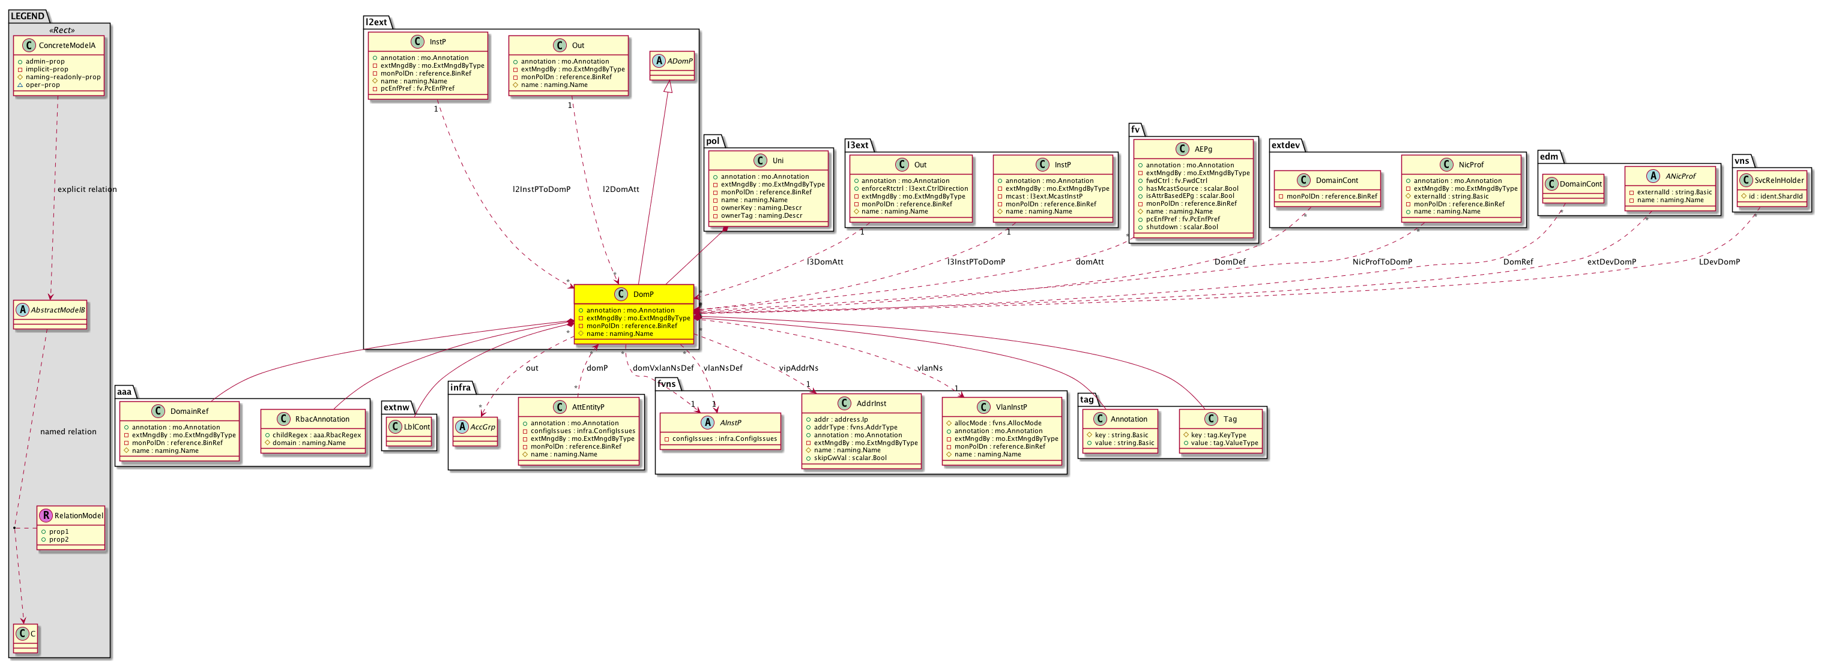Click the yellow DomP class icon
Viewport: 1824px width, 664px height.
(x=620, y=294)
